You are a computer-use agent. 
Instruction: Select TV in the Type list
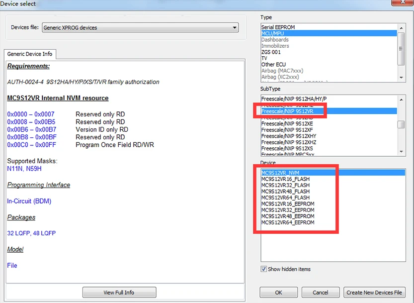[329, 58]
